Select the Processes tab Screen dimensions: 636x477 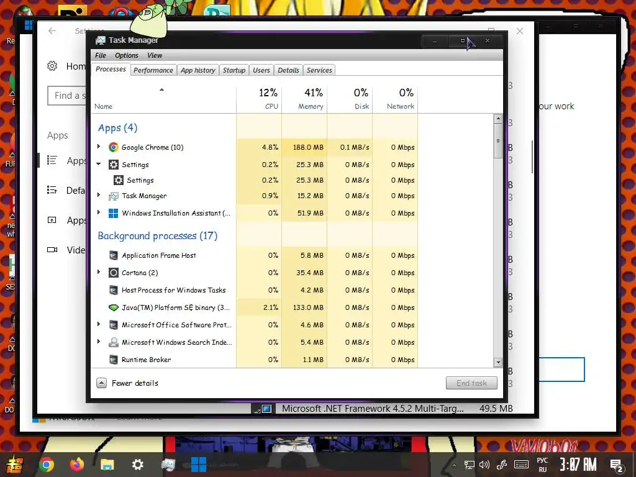coord(111,69)
